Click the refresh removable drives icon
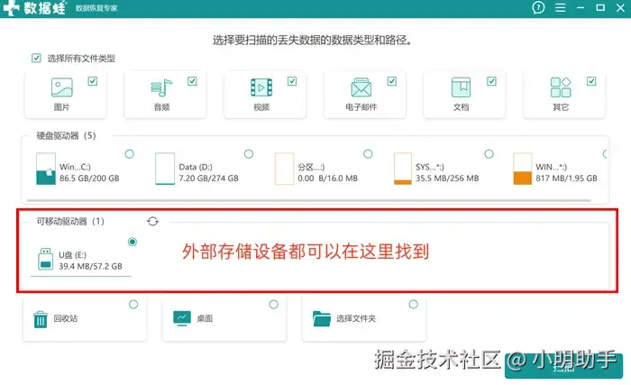 click(x=152, y=221)
